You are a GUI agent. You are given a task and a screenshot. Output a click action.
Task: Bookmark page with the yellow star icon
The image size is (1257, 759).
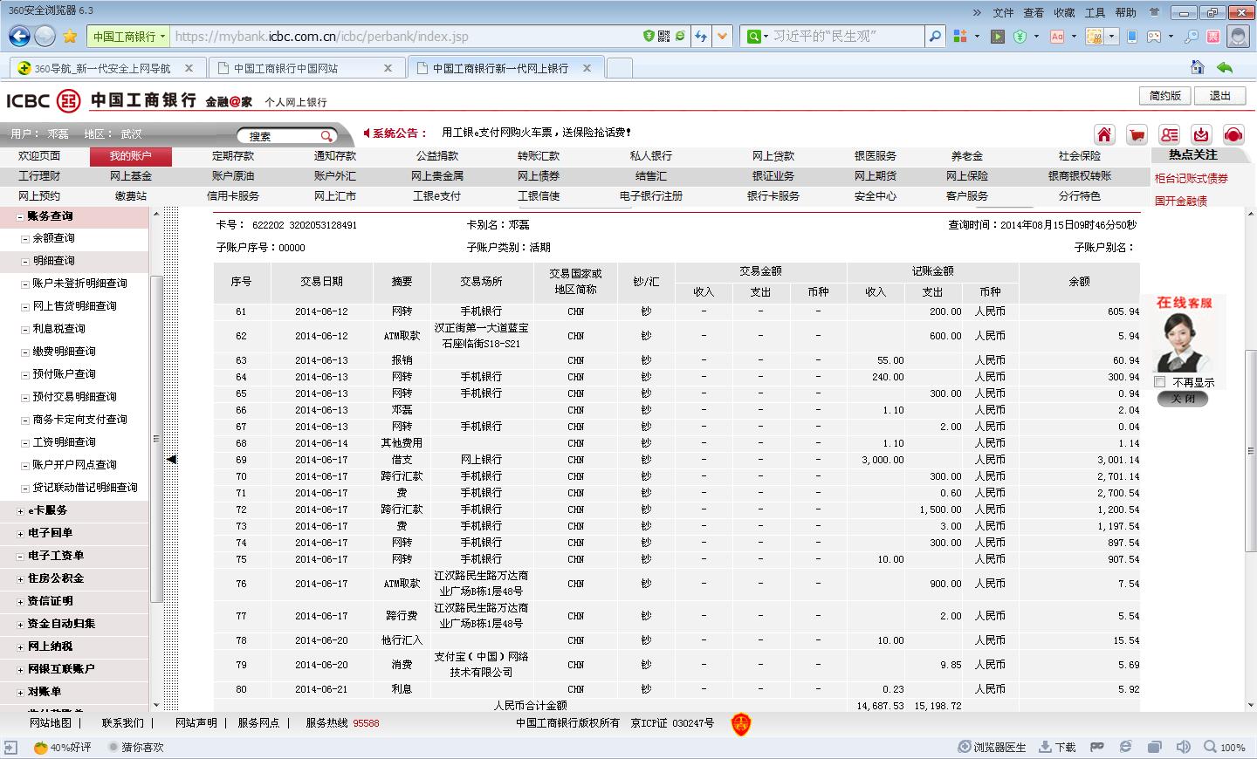click(70, 36)
